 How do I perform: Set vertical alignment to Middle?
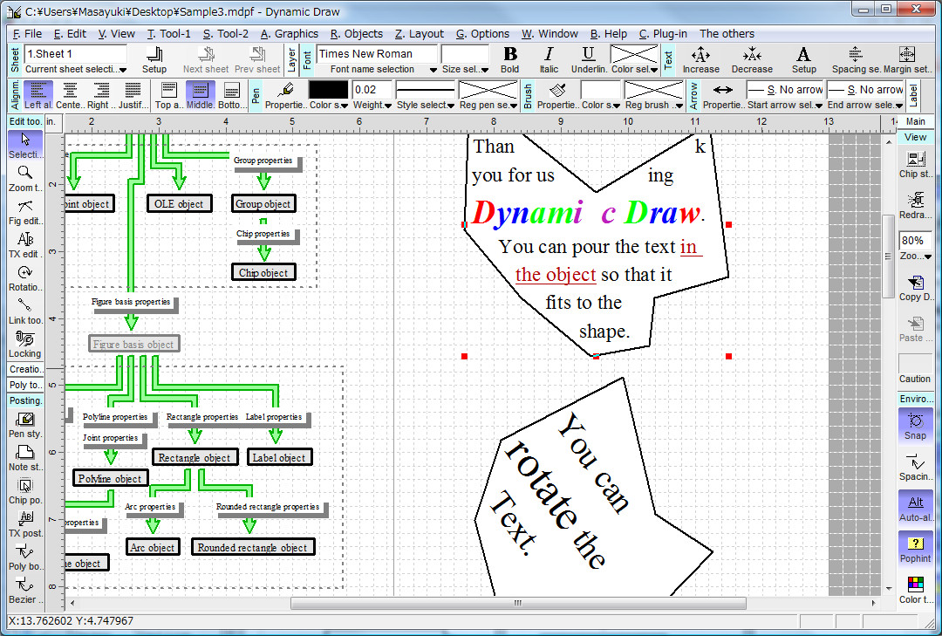(x=200, y=96)
